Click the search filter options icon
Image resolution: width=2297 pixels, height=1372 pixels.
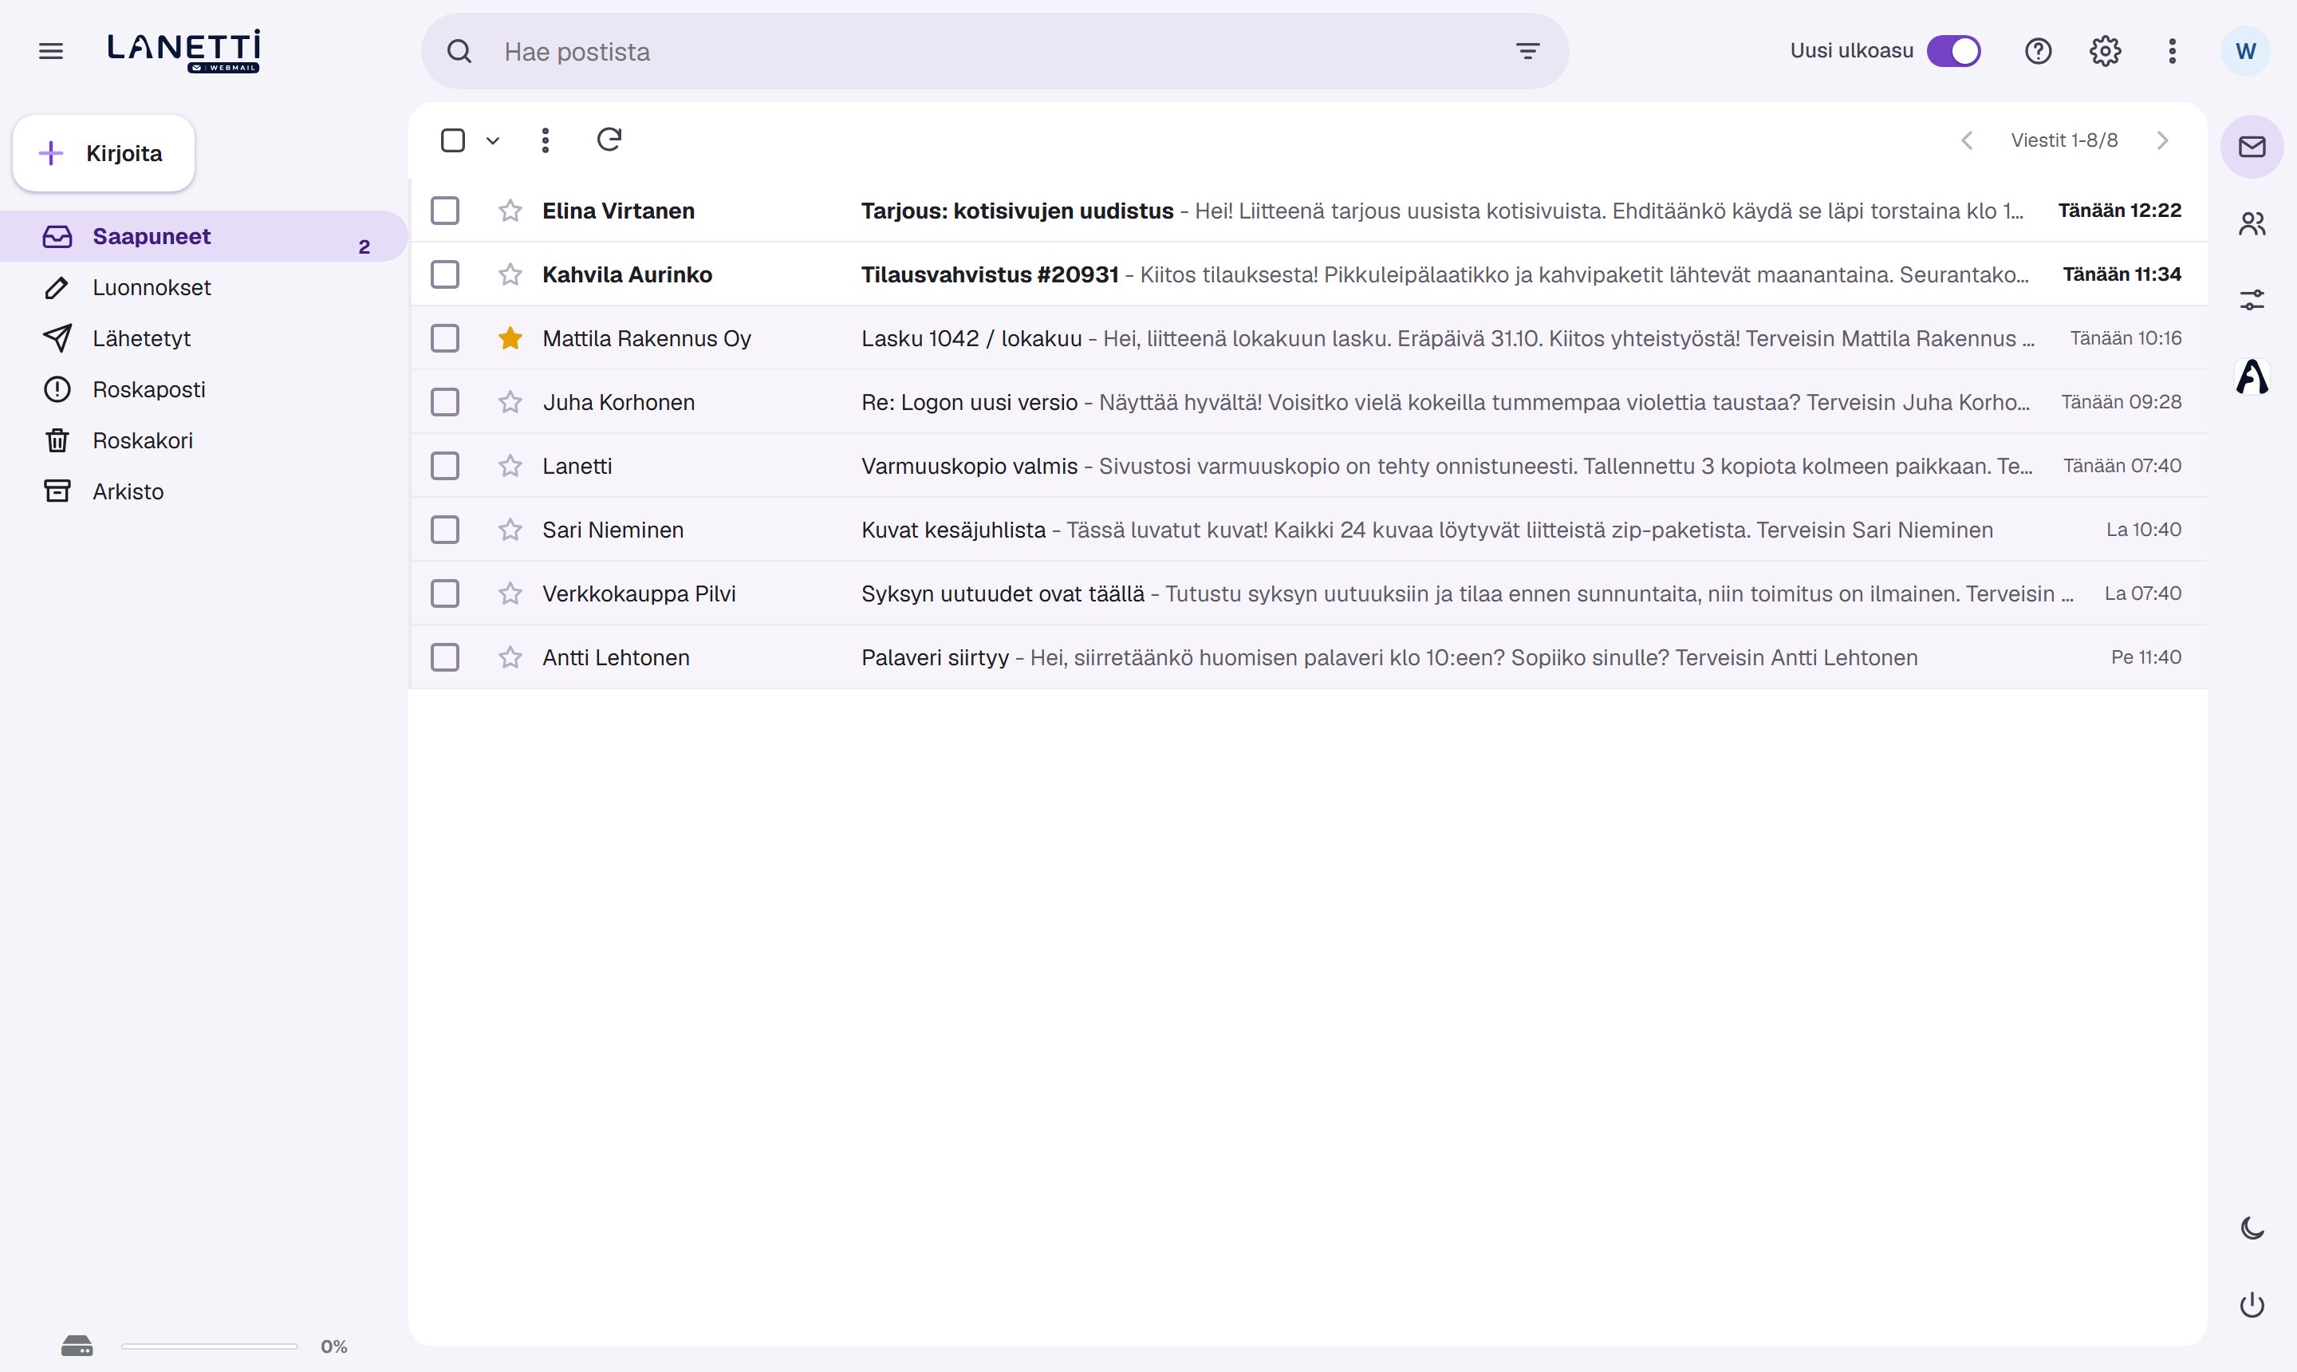1528,51
